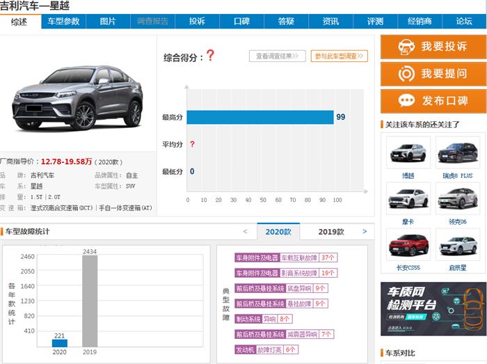This screenshot has height=364, width=487.
Task: Select the 2019款 model year tab
Action: 331,232
